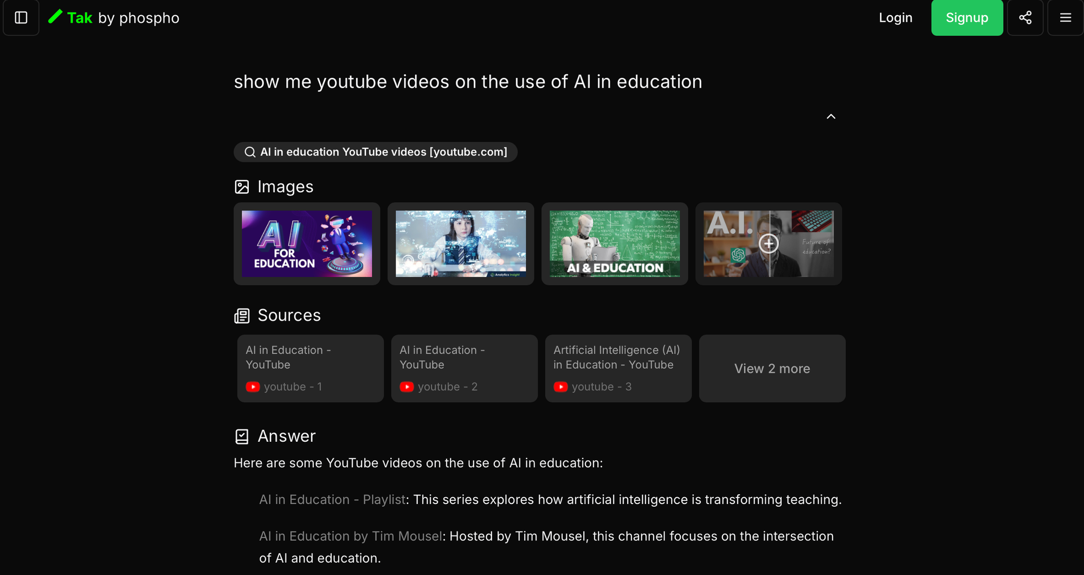Click the Images section heading text
This screenshot has width=1084, height=575.
tap(286, 187)
